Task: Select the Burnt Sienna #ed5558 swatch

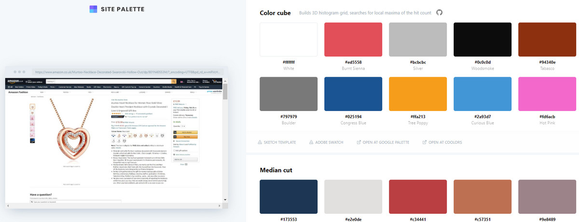Action: click(353, 40)
